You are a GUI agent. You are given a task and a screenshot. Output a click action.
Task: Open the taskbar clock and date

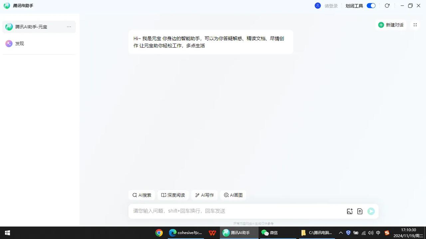(408, 233)
